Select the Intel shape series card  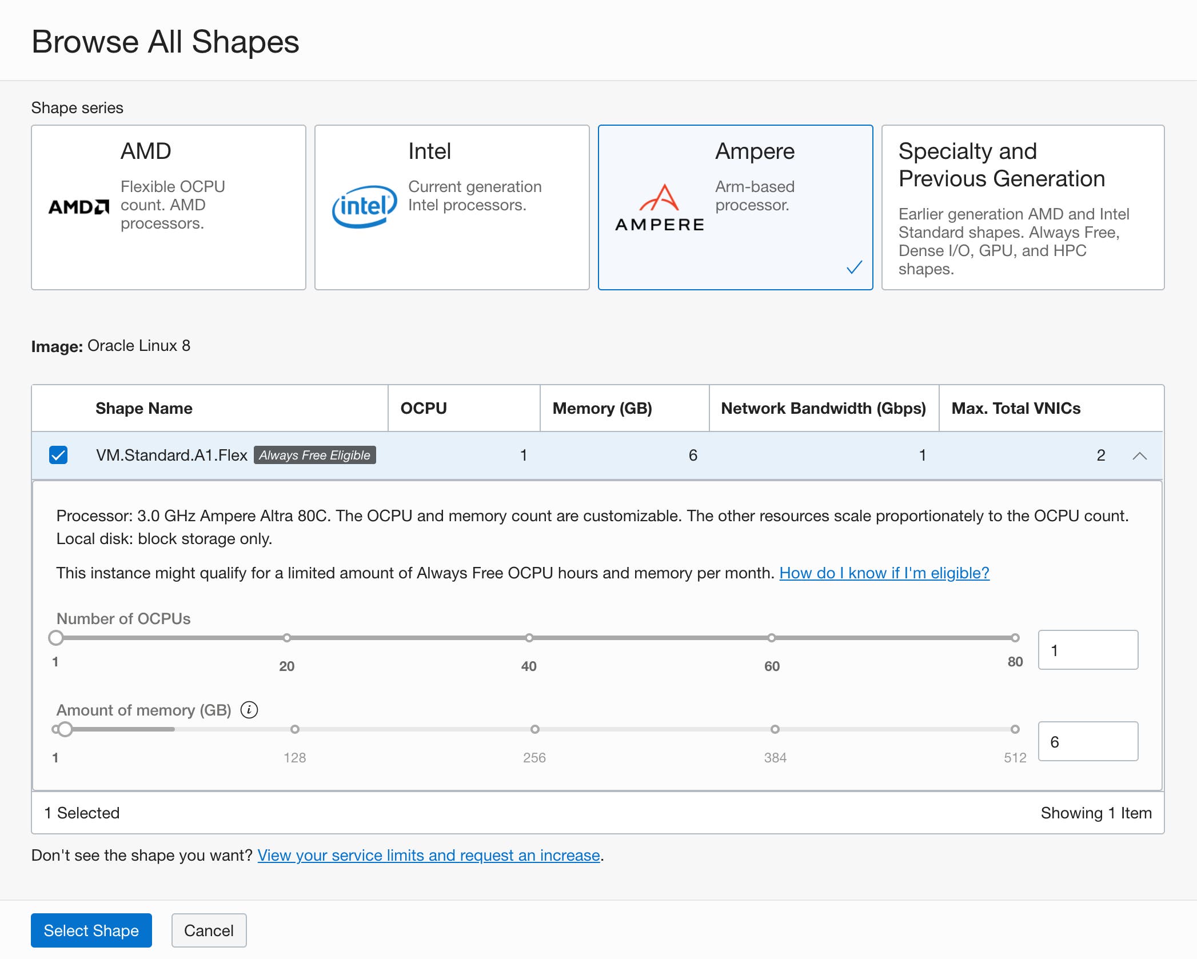pyautogui.click(x=452, y=207)
